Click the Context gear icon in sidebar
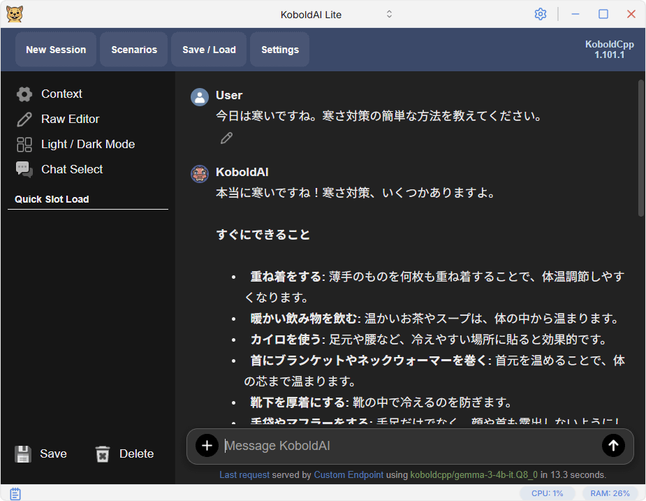Screen dimensions: 646x501 pyautogui.click(x=24, y=94)
